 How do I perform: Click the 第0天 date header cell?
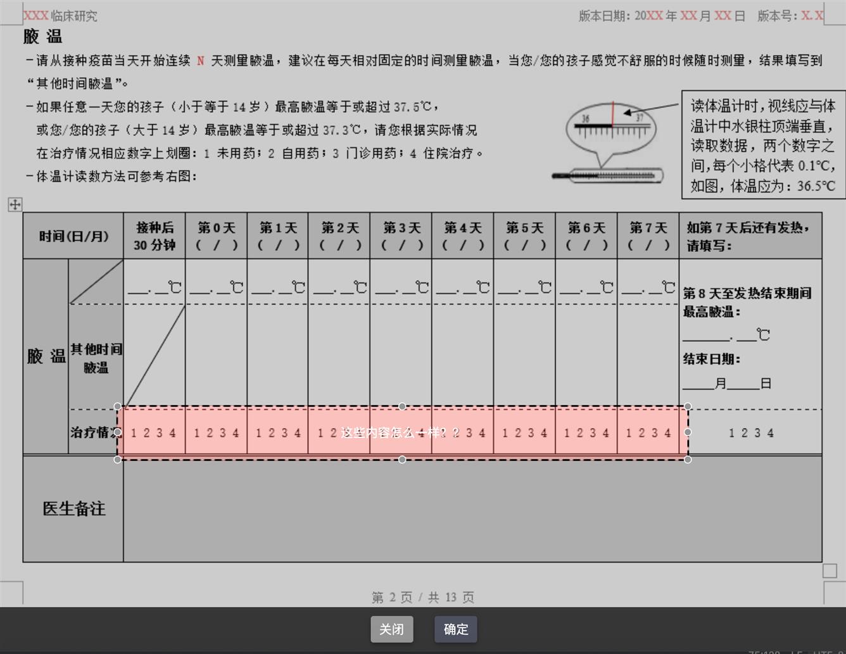216,236
